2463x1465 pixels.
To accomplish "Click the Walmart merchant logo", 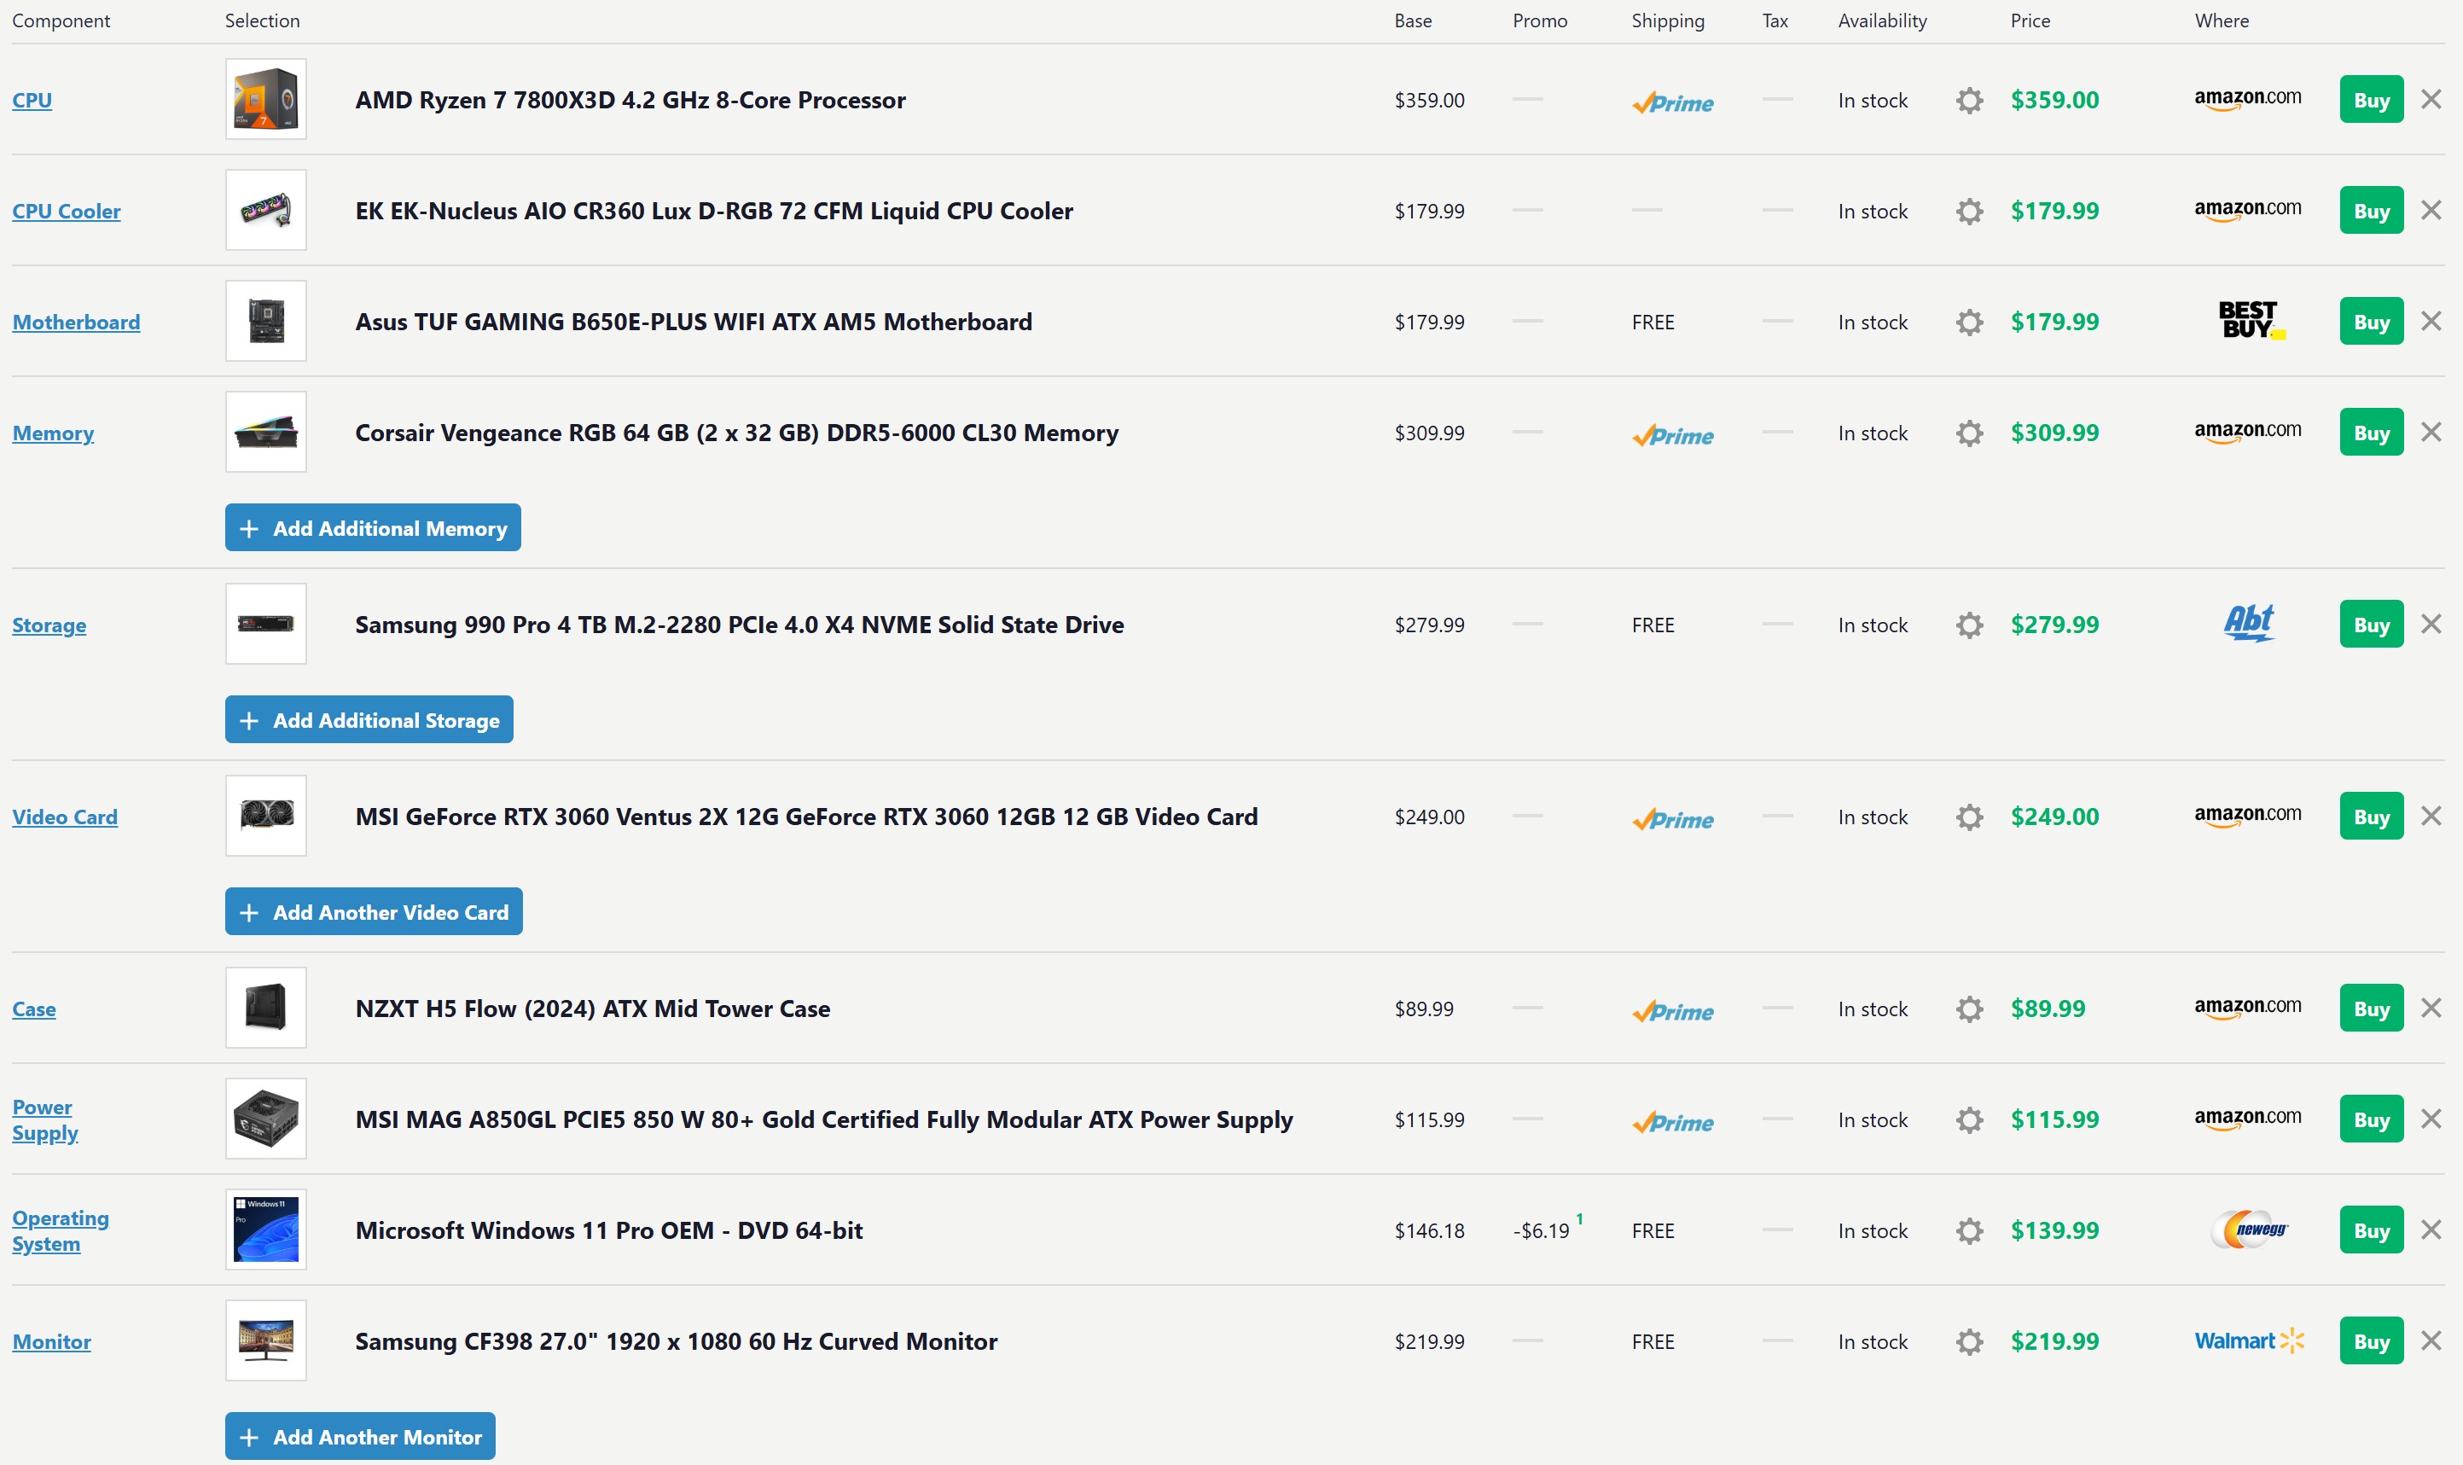I will coord(2248,1340).
